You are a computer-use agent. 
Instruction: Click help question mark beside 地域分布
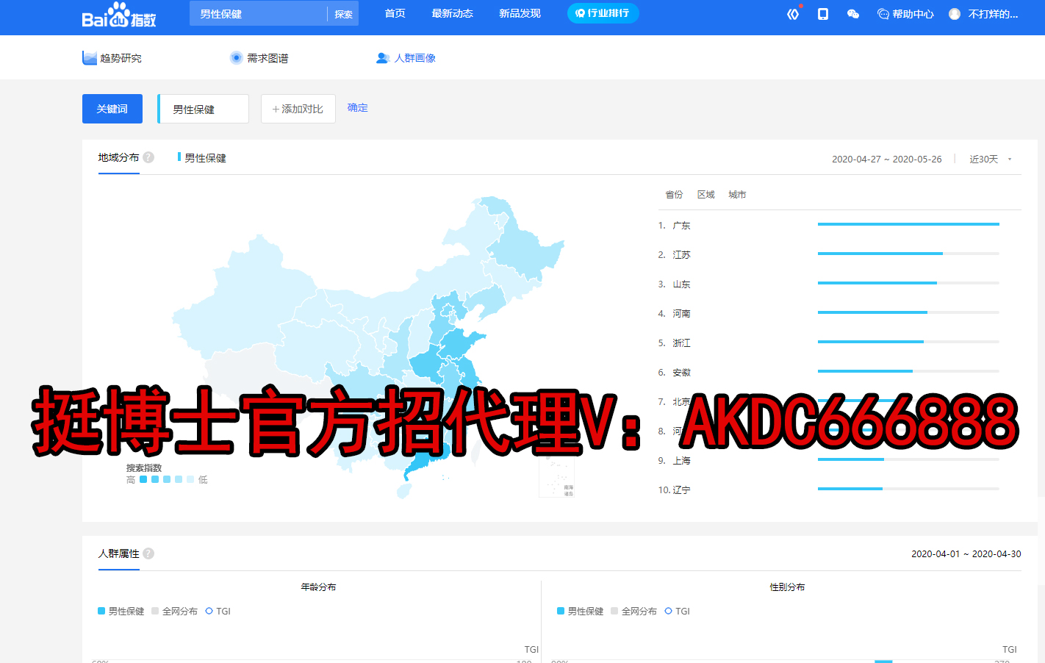148,157
